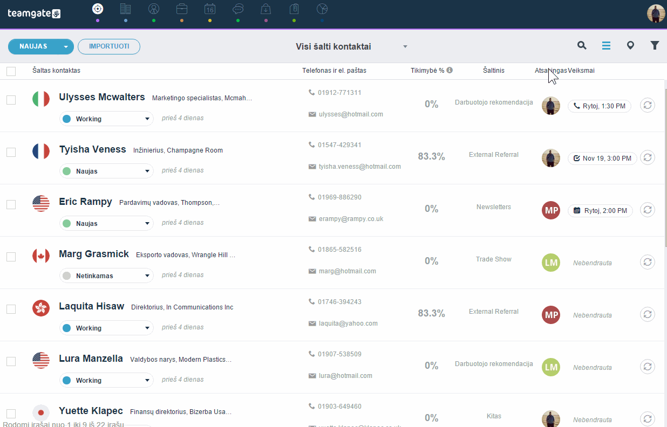Open the calendar icon in top navigation
Viewport: 667px width, 427px height.
pos(210,9)
